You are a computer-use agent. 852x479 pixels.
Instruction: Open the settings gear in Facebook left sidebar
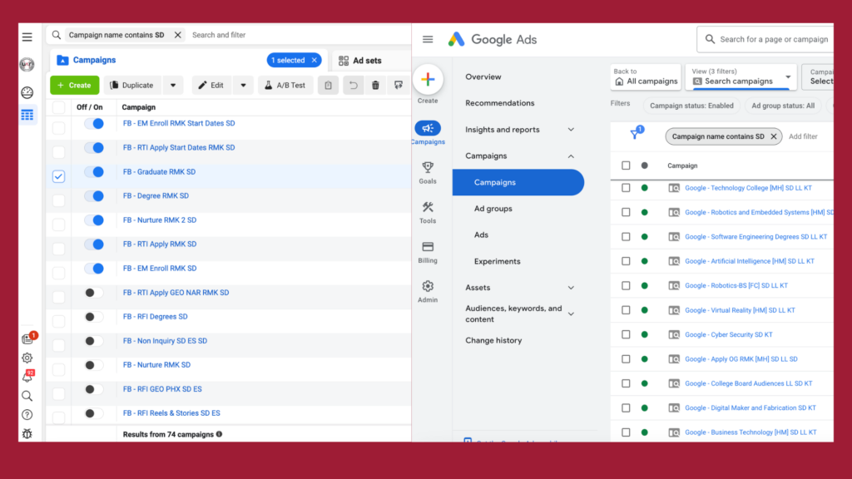[27, 358]
